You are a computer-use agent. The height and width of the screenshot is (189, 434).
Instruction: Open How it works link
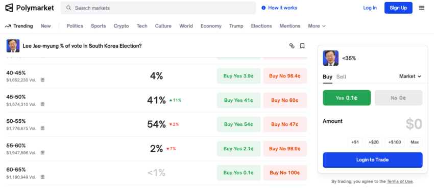tap(282, 8)
